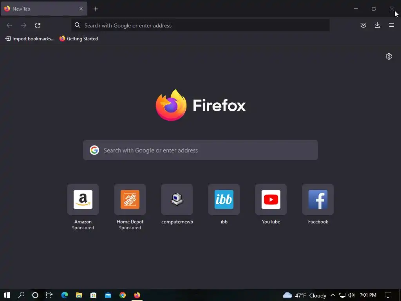Open Save to Pocket icon

click(x=363, y=25)
